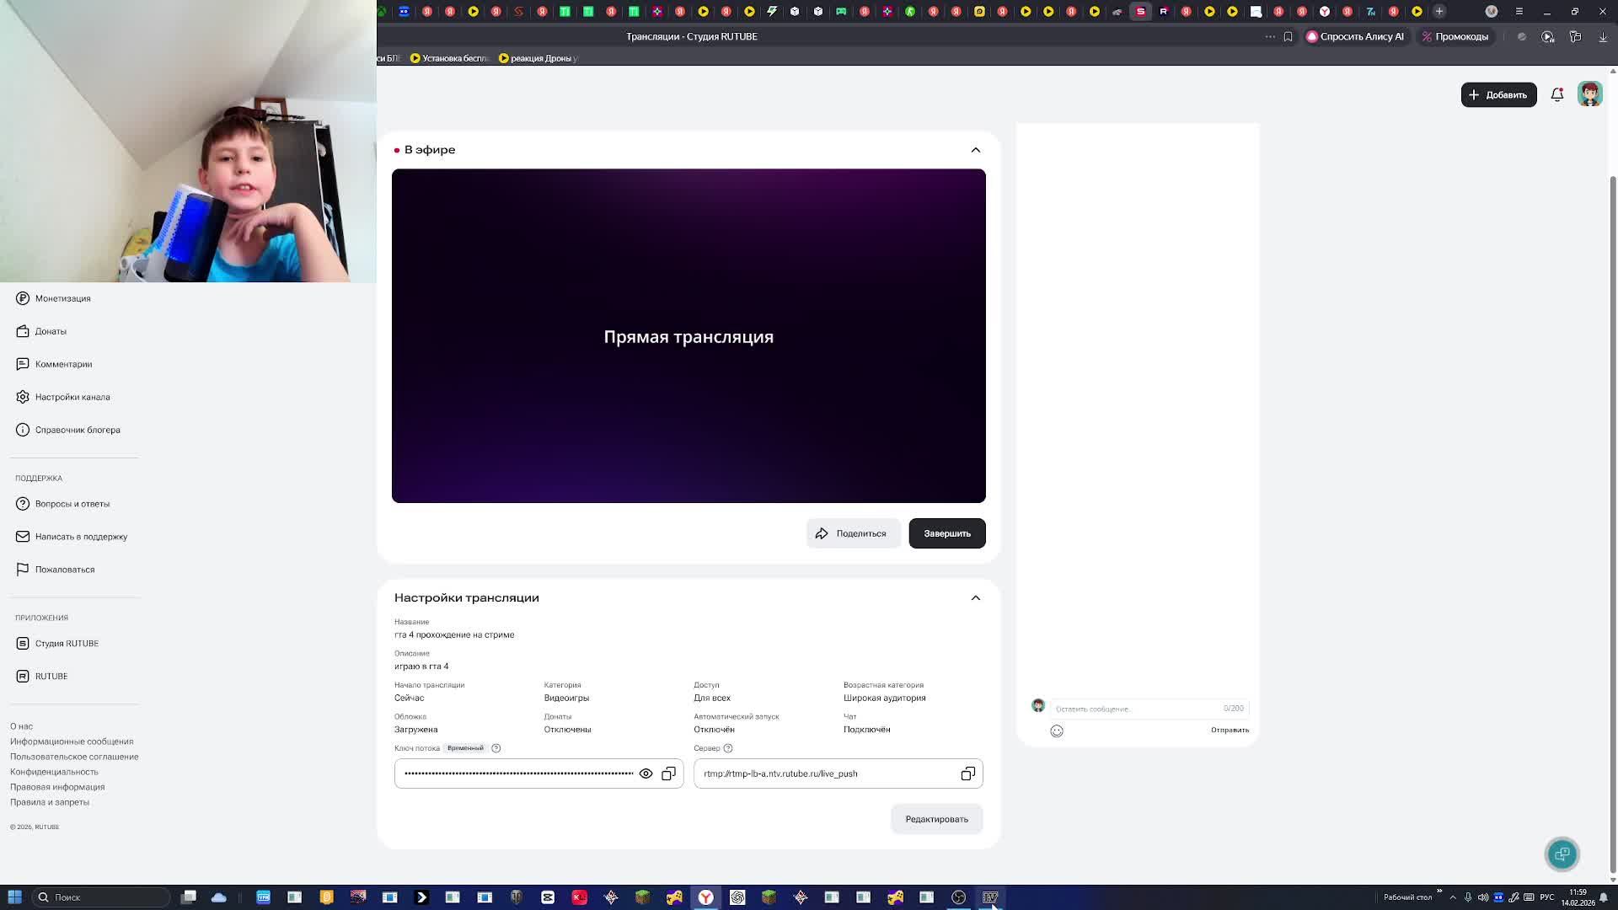Click the chat message input field
1618x910 pixels.
(1133, 709)
